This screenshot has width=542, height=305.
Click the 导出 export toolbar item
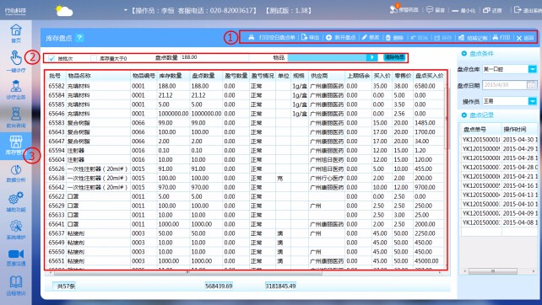(x=310, y=37)
